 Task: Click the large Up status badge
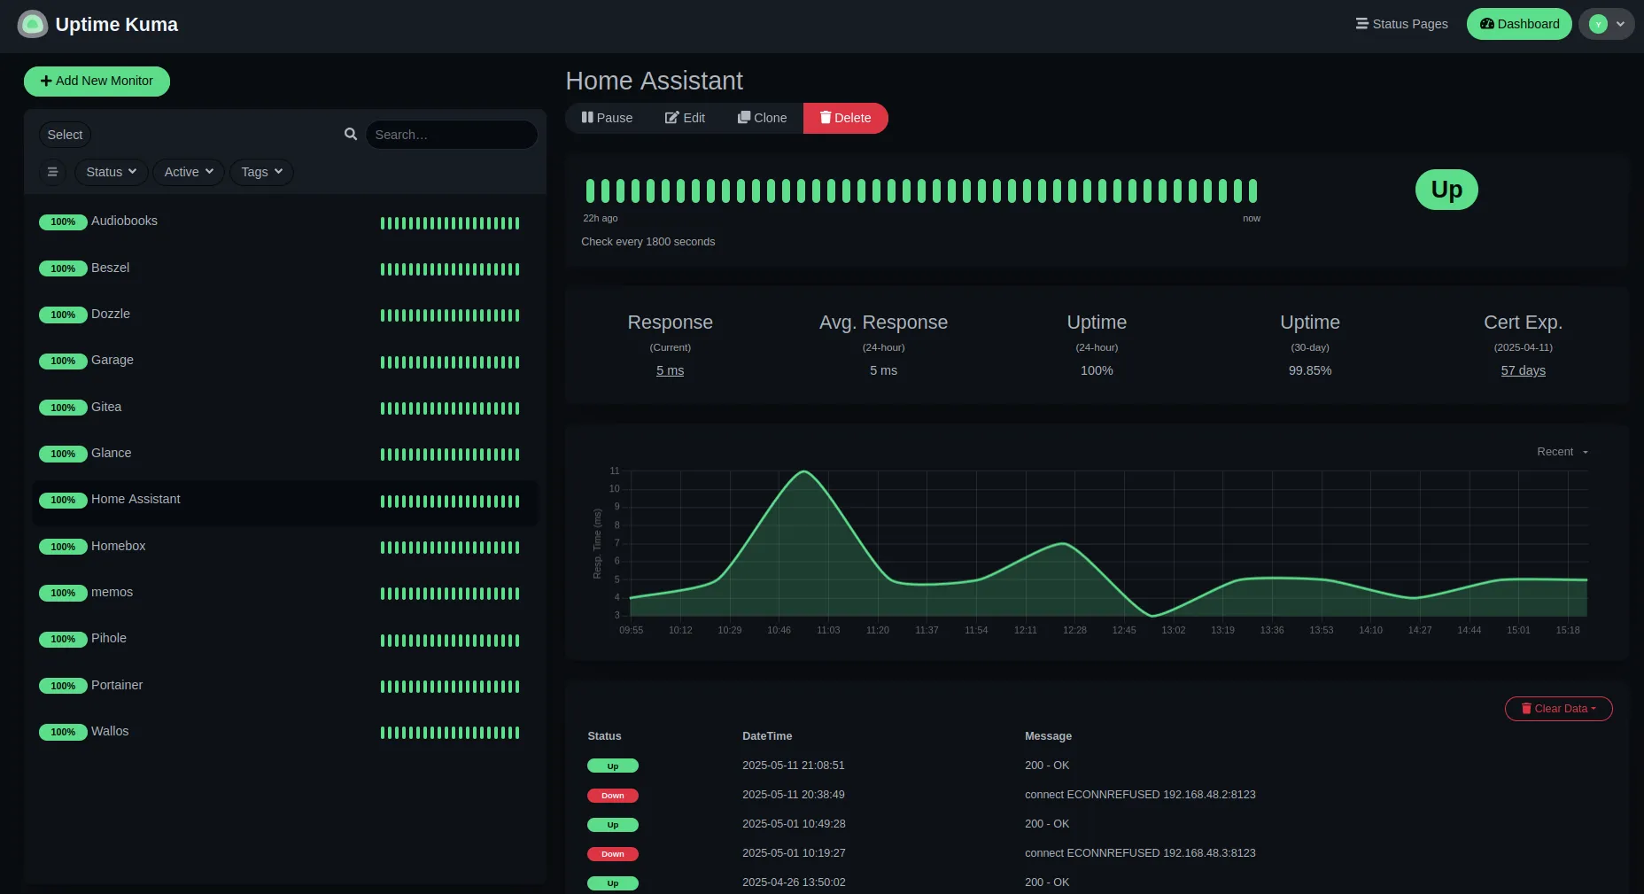coord(1446,190)
